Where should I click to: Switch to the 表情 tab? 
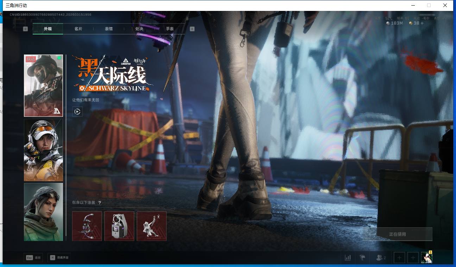pos(109,29)
